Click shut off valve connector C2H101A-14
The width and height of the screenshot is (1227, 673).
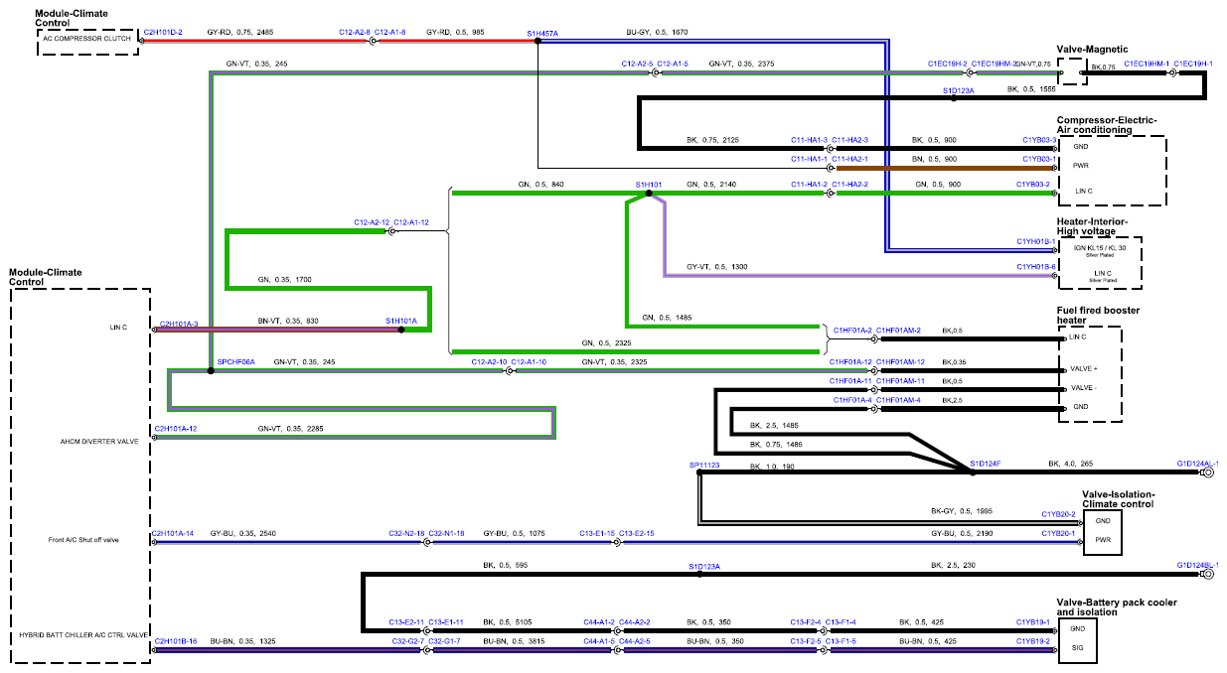tap(173, 533)
